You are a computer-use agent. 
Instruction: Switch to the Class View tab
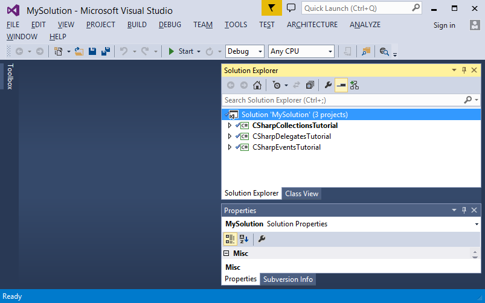click(x=301, y=194)
